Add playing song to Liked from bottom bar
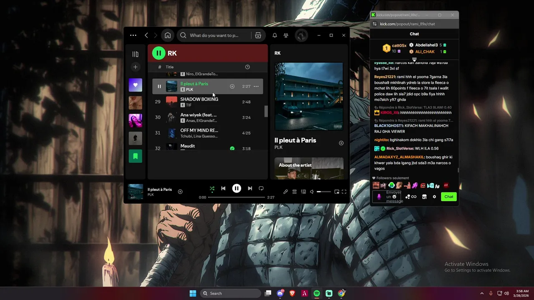The height and width of the screenshot is (300, 534). [180, 192]
